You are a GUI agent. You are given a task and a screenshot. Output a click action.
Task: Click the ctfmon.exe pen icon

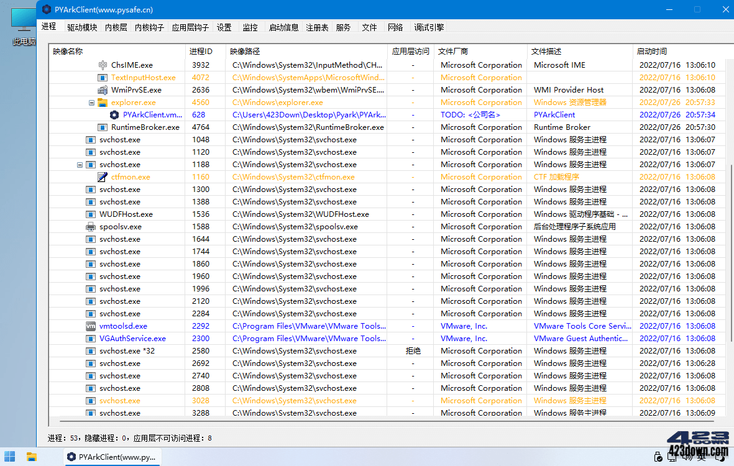[103, 176]
